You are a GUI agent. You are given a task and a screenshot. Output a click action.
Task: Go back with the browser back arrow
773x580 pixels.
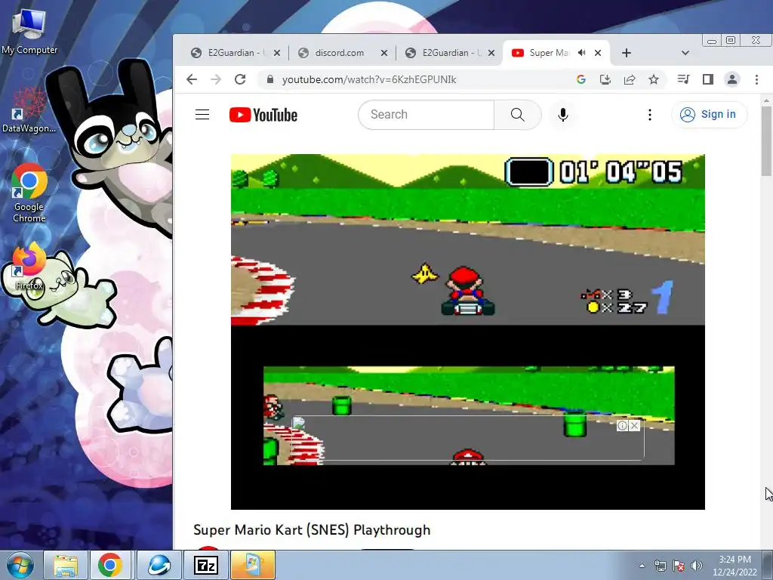pos(192,79)
